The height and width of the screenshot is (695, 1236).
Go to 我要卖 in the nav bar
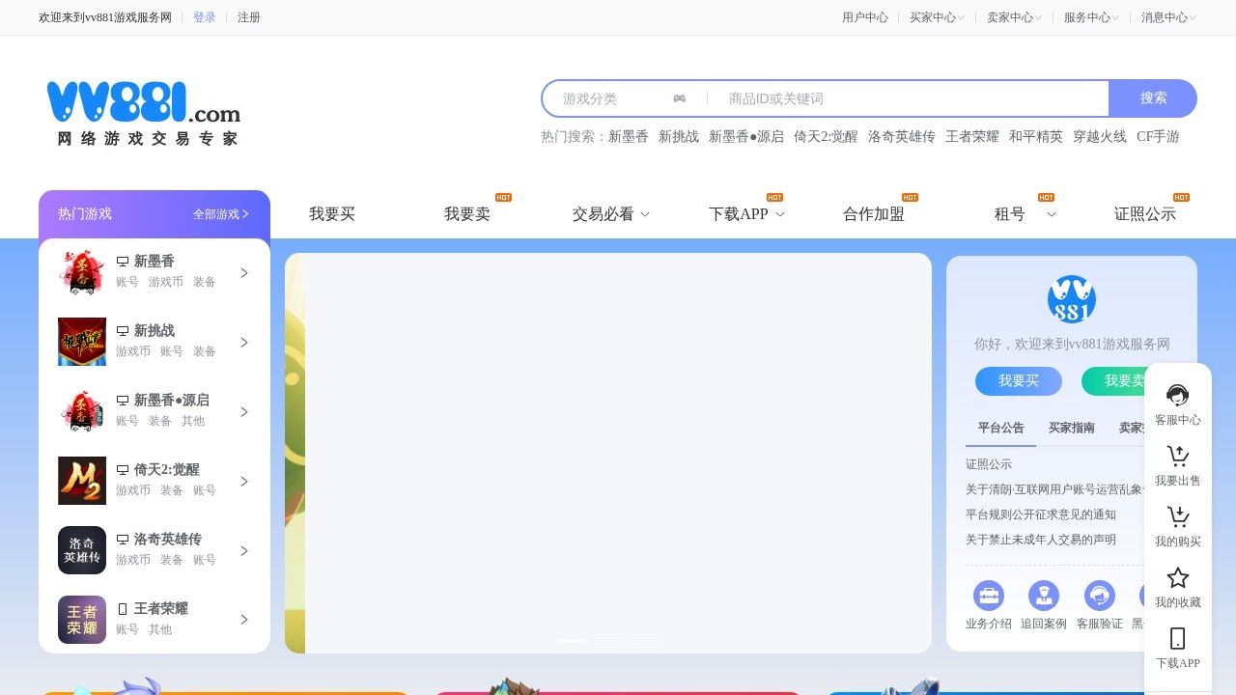point(467,214)
